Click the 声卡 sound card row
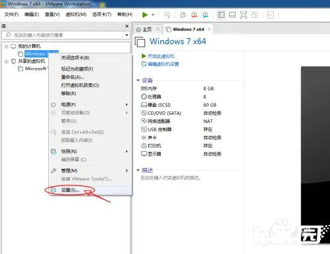Viewport: 330px width, 254px height. coord(180,137)
